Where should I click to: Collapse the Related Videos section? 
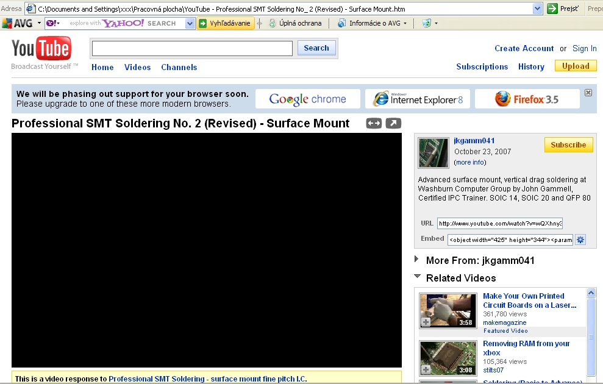pos(417,276)
